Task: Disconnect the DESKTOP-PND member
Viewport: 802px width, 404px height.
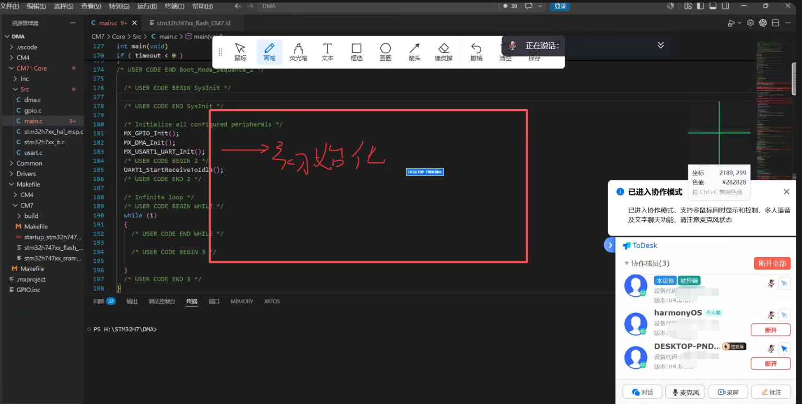Action: [771, 363]
